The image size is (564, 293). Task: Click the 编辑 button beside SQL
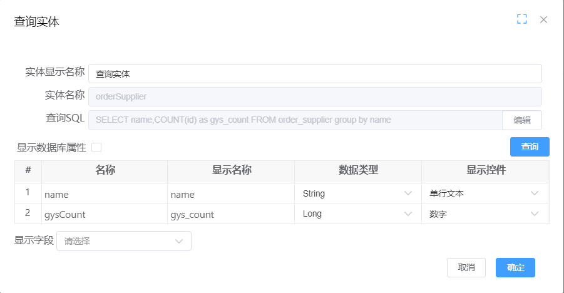(x=522, y=120)
